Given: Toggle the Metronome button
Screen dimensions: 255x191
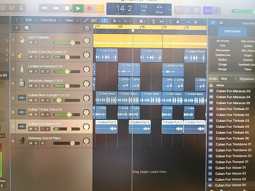Looking at the screenshot, I should (x=216, y=11).
